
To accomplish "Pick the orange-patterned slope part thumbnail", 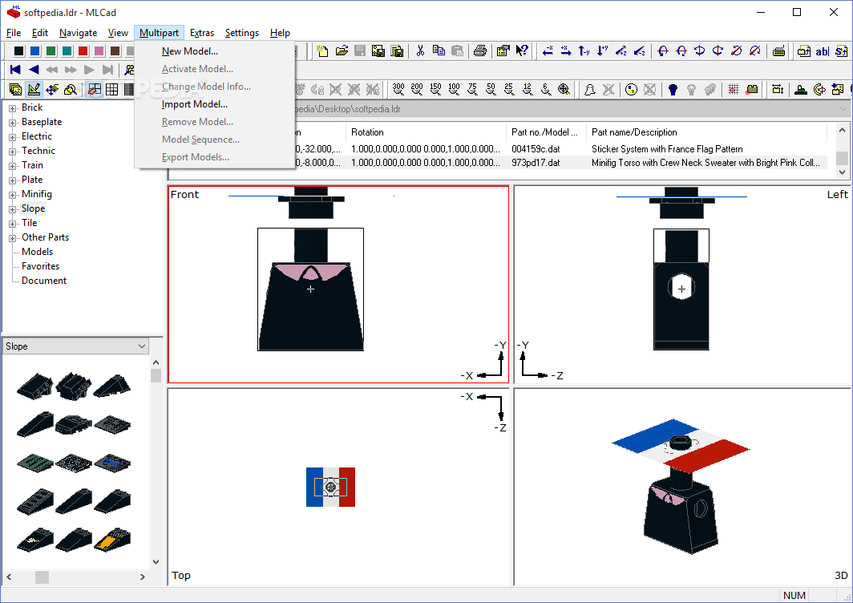I will (112, 539).
